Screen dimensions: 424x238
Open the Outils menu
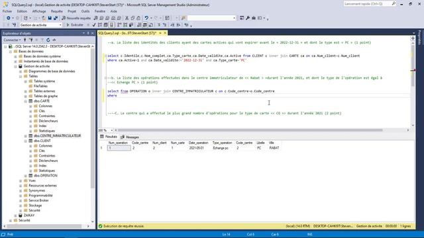pos(85,11)
